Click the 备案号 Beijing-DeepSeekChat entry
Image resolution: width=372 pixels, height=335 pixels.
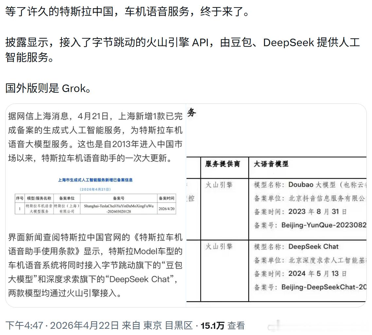coord(310,287)
